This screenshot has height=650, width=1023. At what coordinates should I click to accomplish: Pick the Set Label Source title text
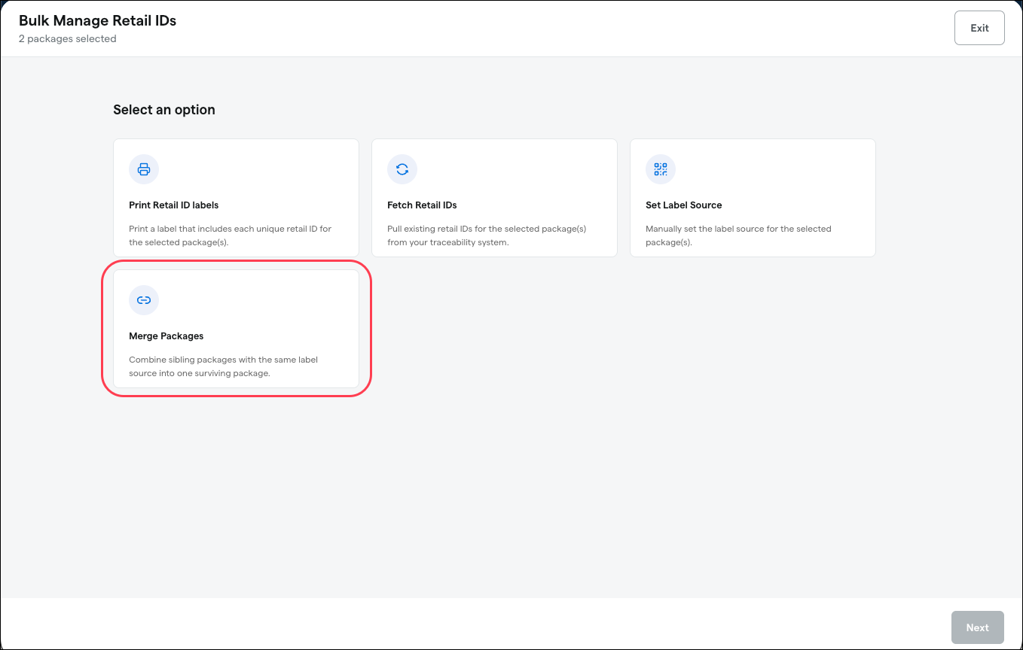tap(684, 205)
